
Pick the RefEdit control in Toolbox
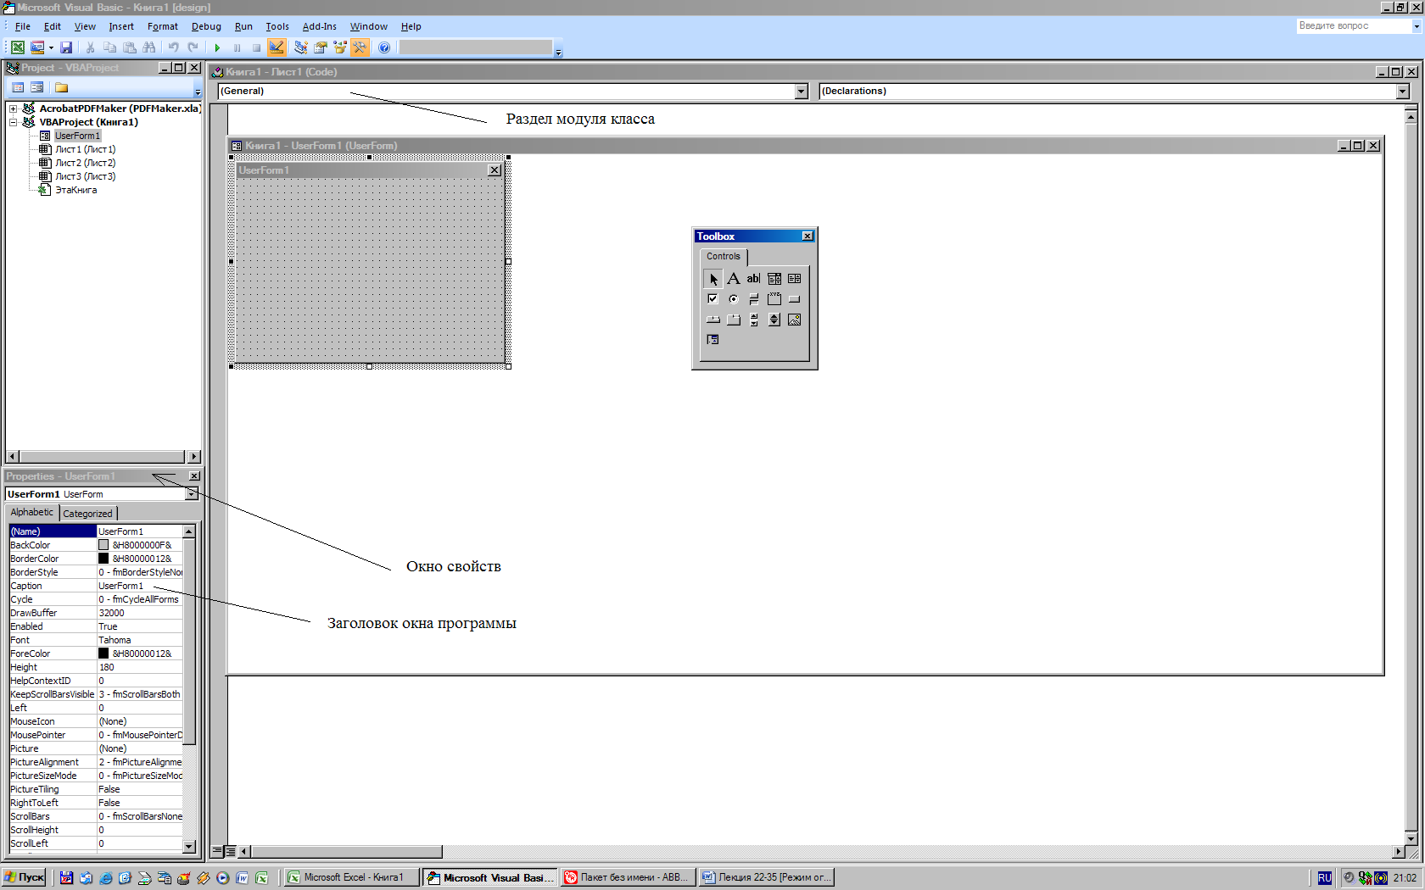coord(713,340)
